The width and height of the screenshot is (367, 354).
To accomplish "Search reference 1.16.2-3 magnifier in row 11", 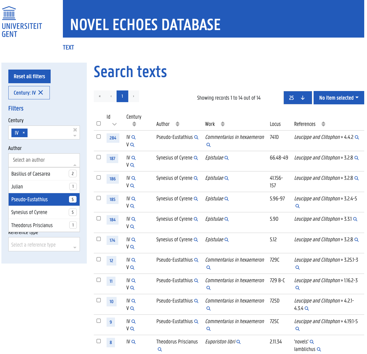I will 297,288.
